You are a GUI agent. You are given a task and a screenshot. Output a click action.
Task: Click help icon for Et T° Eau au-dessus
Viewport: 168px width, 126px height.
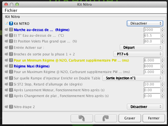coord(11,35)
